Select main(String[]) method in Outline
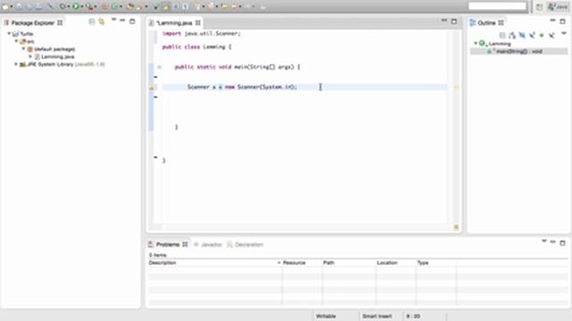This screenshot has width=572, height=321. click(x=518, y=52)
